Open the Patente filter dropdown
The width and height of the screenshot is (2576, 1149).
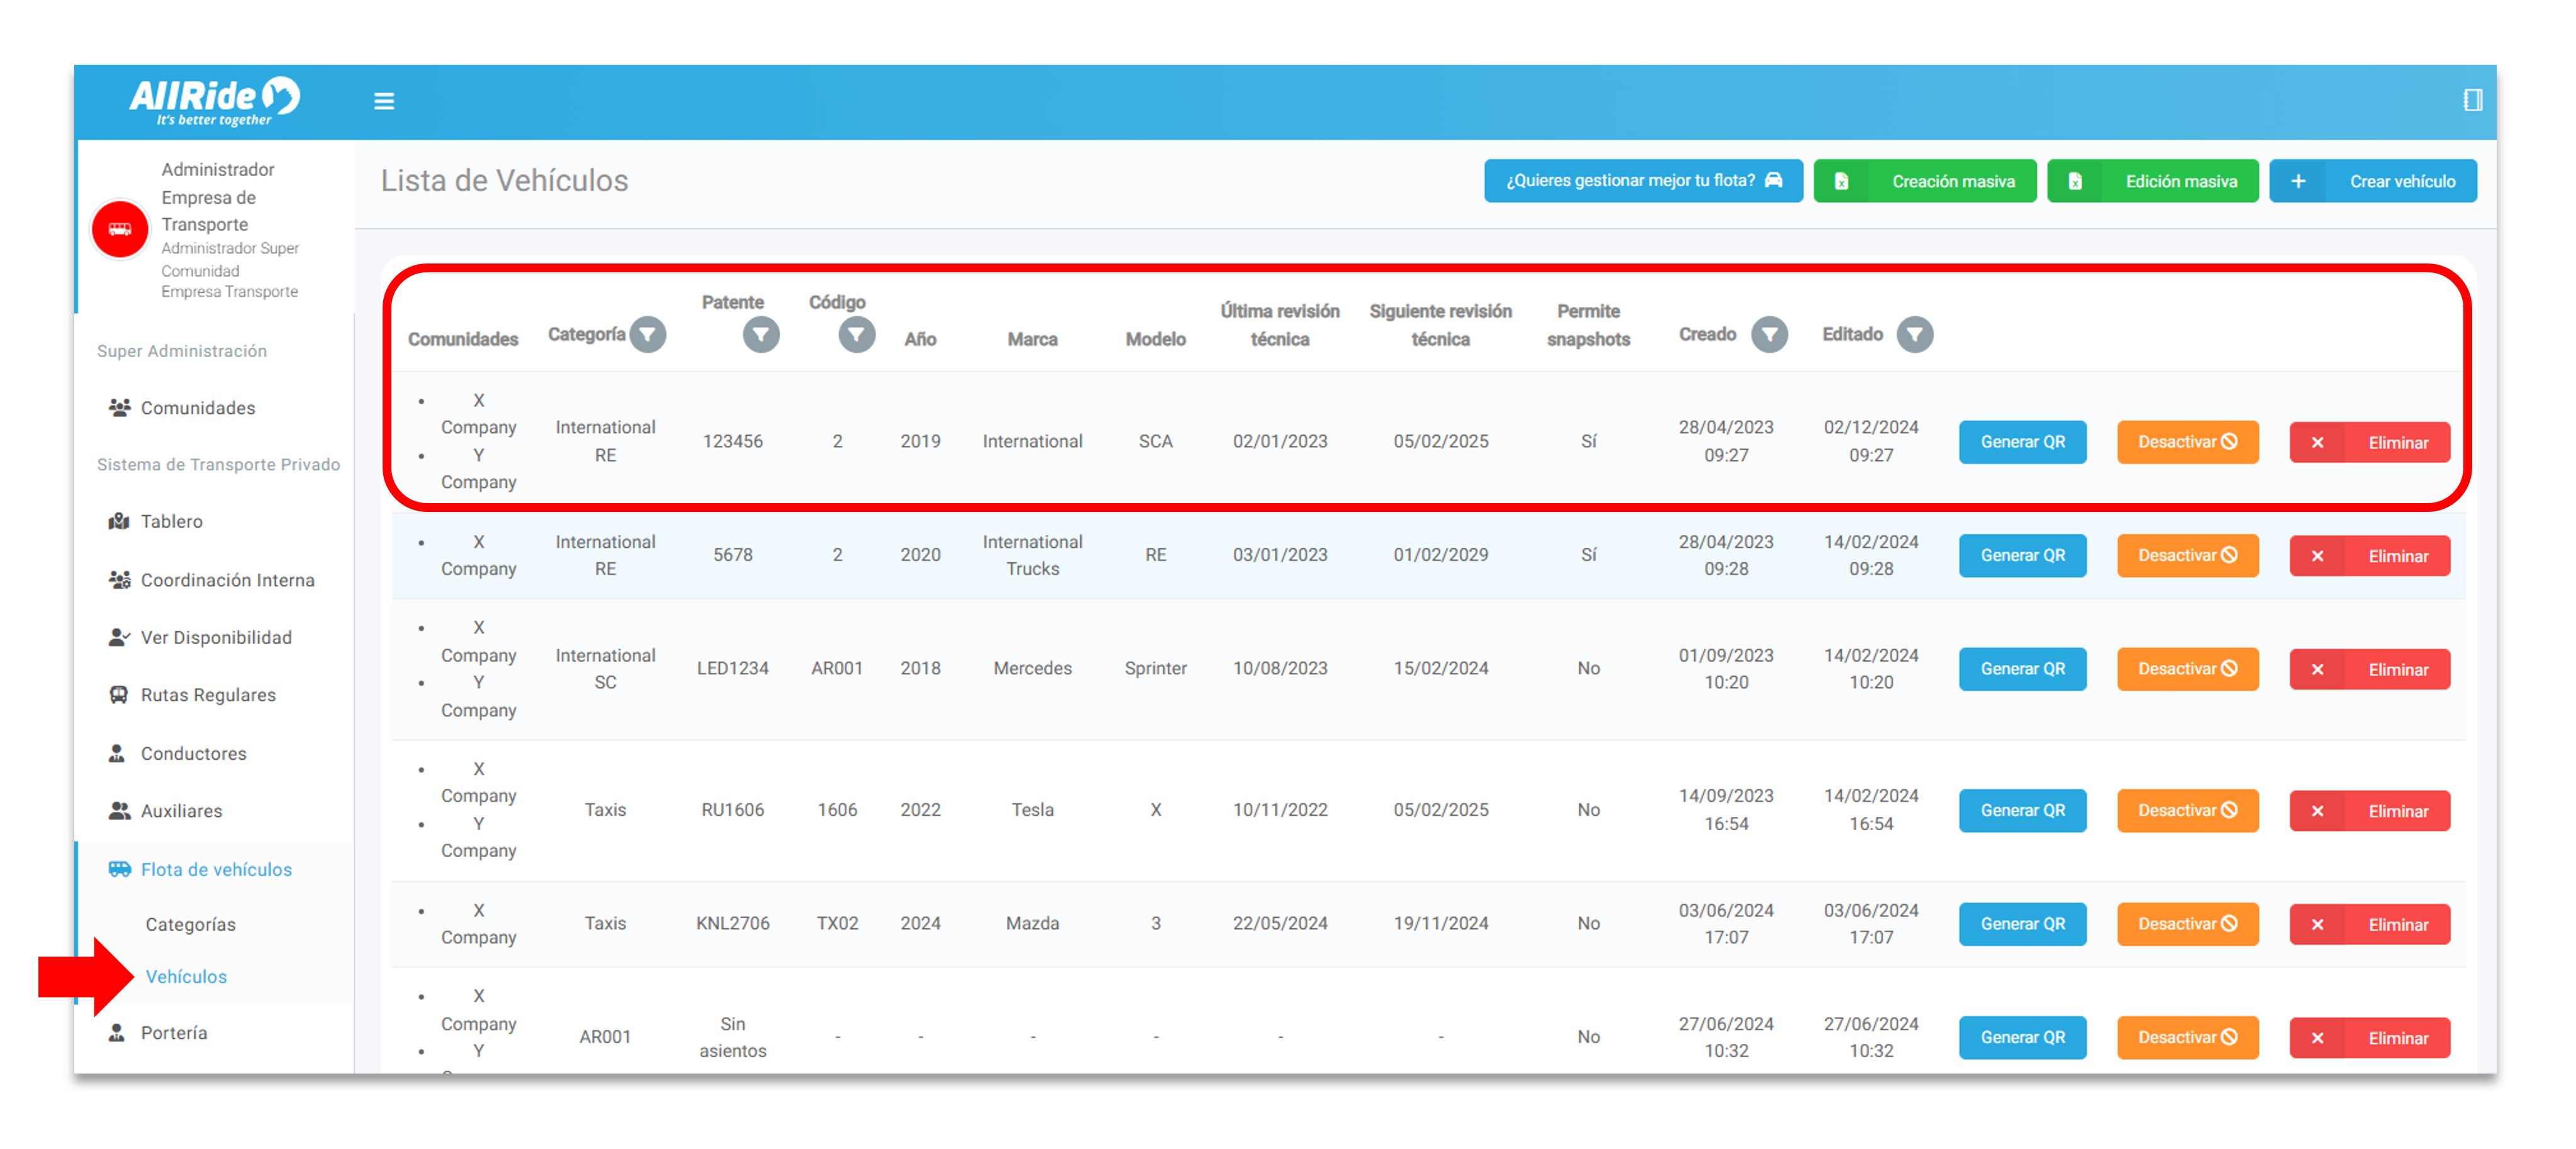coord(760,335)
